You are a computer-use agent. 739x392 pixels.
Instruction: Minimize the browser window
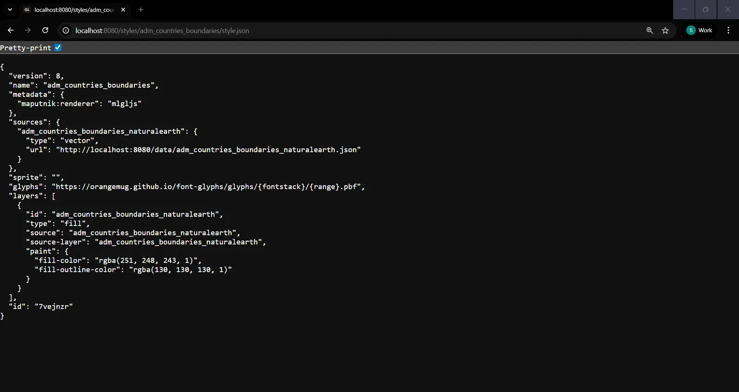684,10
